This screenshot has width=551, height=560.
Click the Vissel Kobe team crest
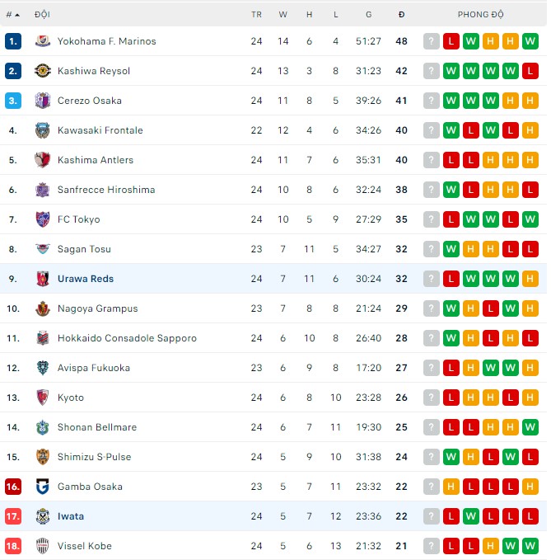tap(43, 546)
